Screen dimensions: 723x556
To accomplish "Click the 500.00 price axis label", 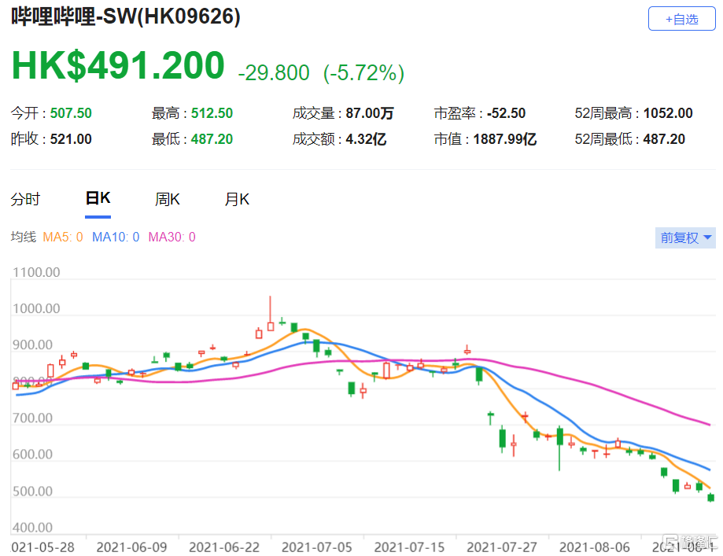I will click(x=33, y=491).
